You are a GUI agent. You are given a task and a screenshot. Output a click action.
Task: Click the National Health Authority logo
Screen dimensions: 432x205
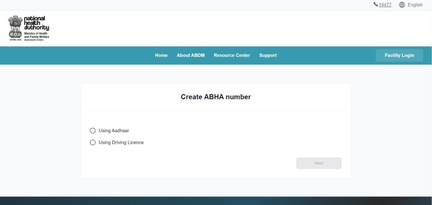point(29,28)
